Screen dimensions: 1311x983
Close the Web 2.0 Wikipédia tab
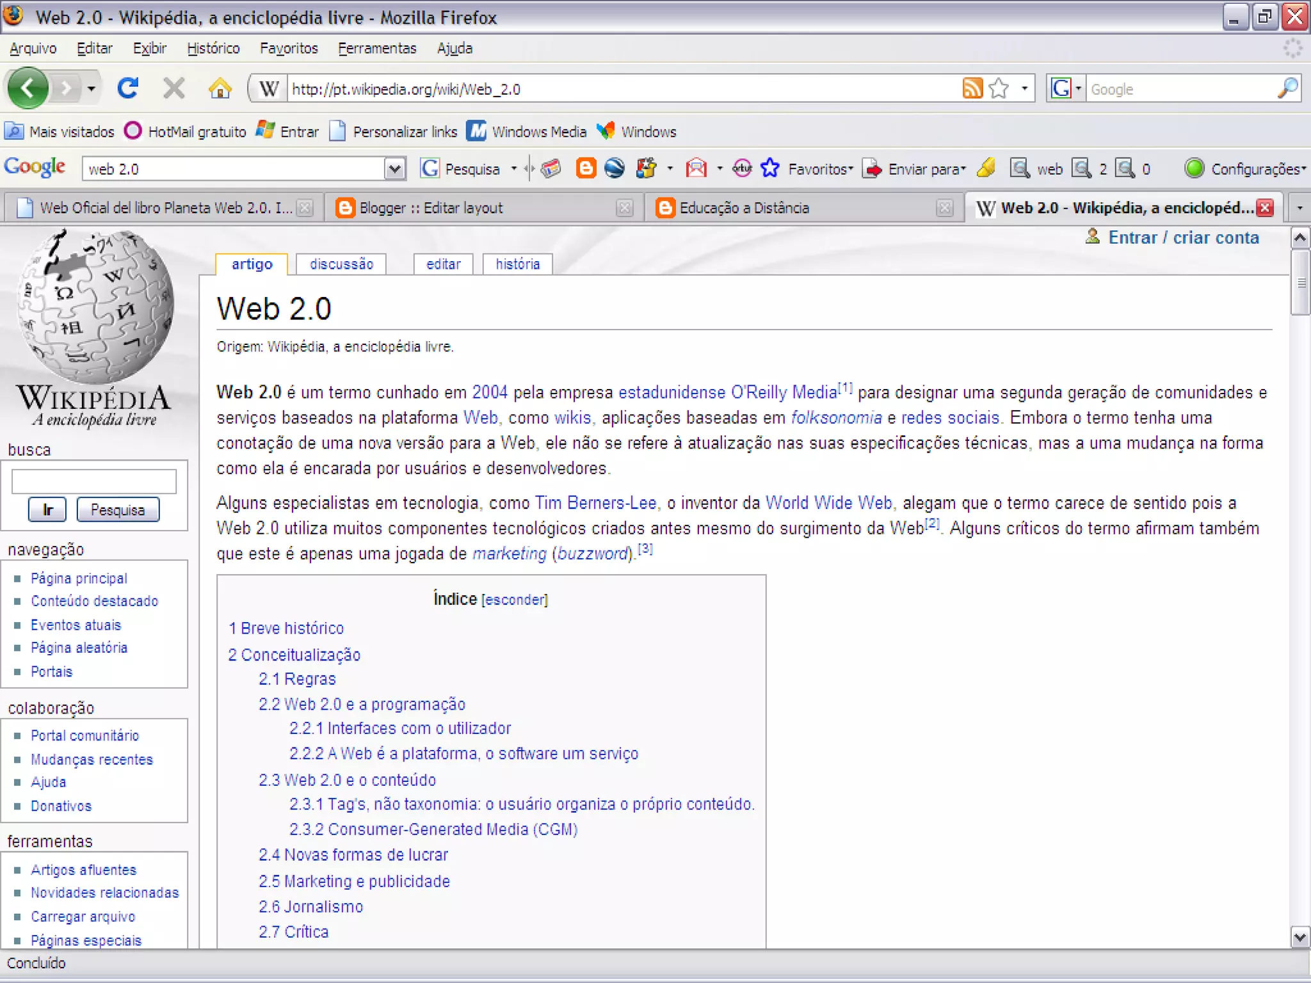[1265, 208]
